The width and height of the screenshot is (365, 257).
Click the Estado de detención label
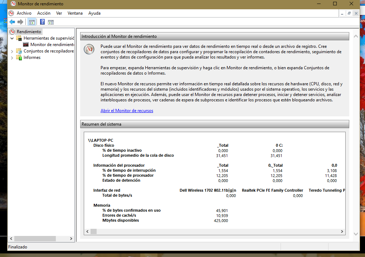(x=121, y=180)
